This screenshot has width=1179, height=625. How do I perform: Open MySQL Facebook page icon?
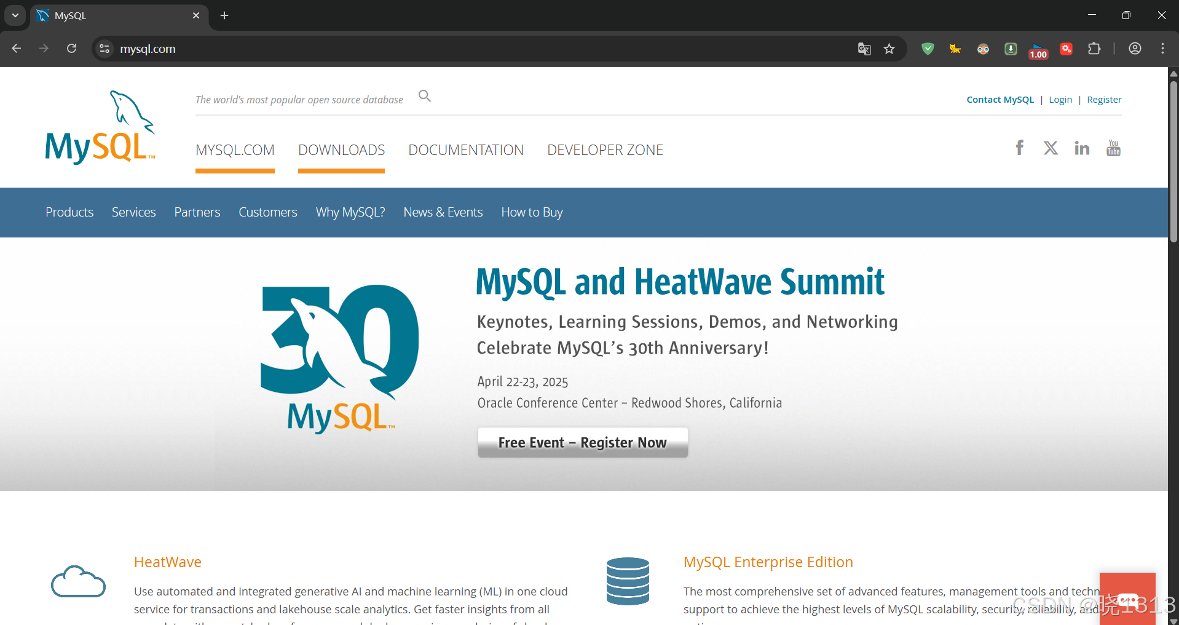[1020, 148]
